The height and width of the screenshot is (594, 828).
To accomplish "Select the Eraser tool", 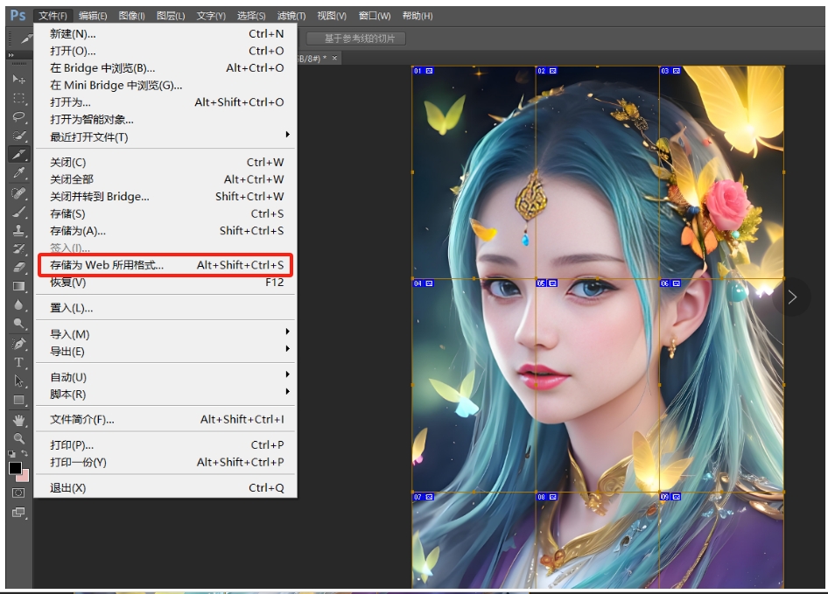I will point(19,267).
